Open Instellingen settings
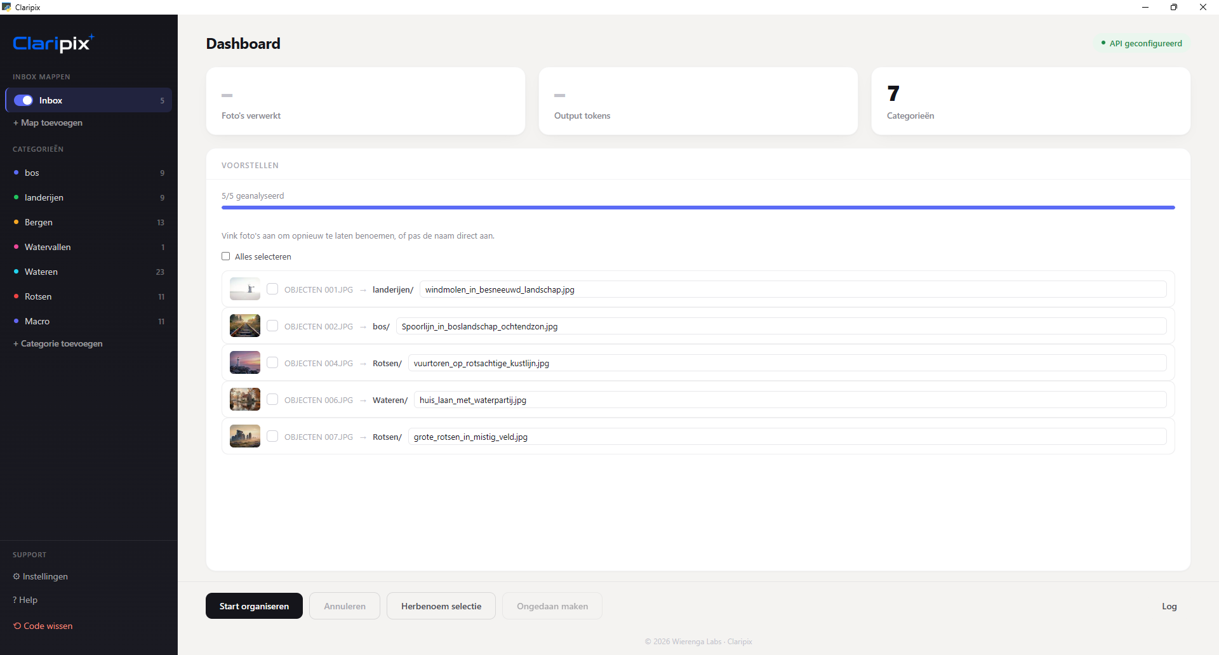The height and width of the screenshot is (655, 1219). (40, 576)
